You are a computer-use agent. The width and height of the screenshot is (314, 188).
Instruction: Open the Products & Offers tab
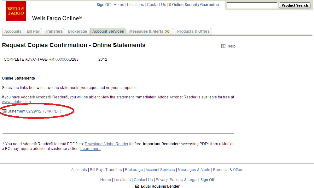tap(194, 31)
